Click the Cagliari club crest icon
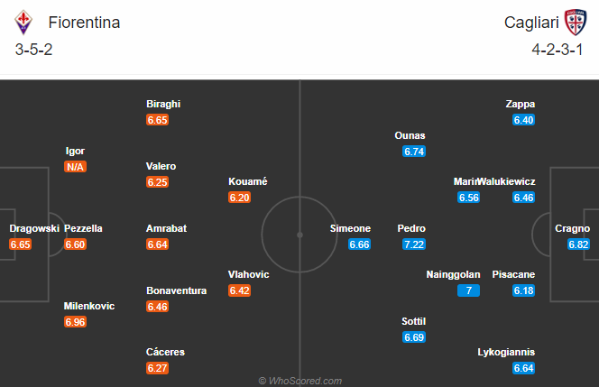Image resolution: width=599 pixels, height=387 pixels. coord(576,23)
